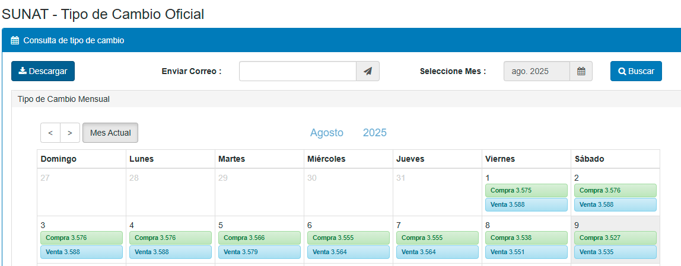The width and height of the screenshot is (681, 266).
Task: Click the Seleccione Mes label
Action: 453,72
